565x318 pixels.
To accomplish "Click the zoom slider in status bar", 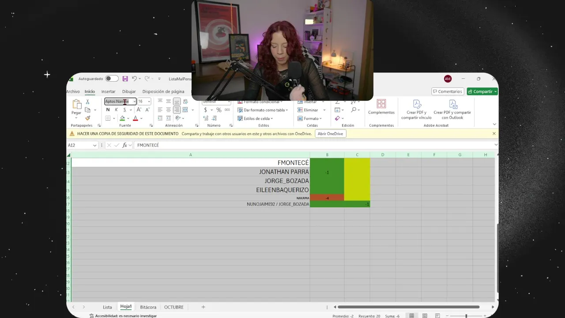I will coord(466,316).
